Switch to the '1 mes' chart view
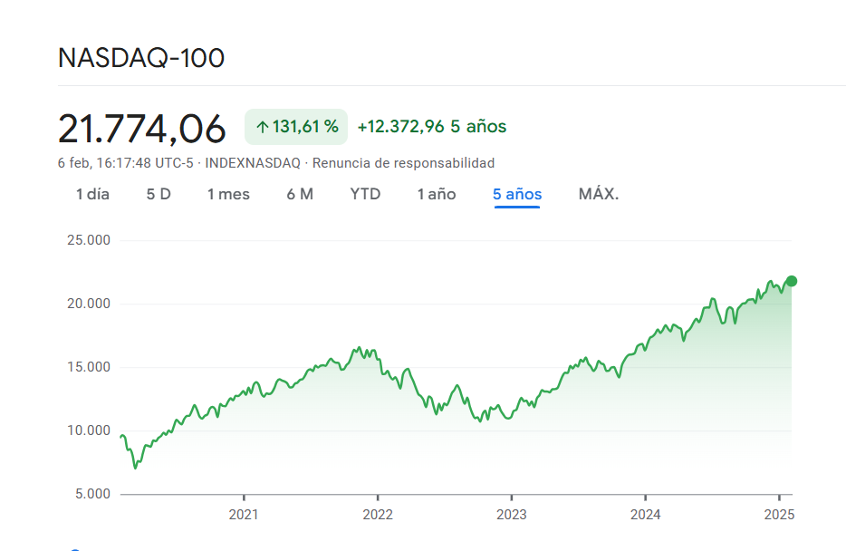Viewport: 846px width, 551px height. click(228, 194)
